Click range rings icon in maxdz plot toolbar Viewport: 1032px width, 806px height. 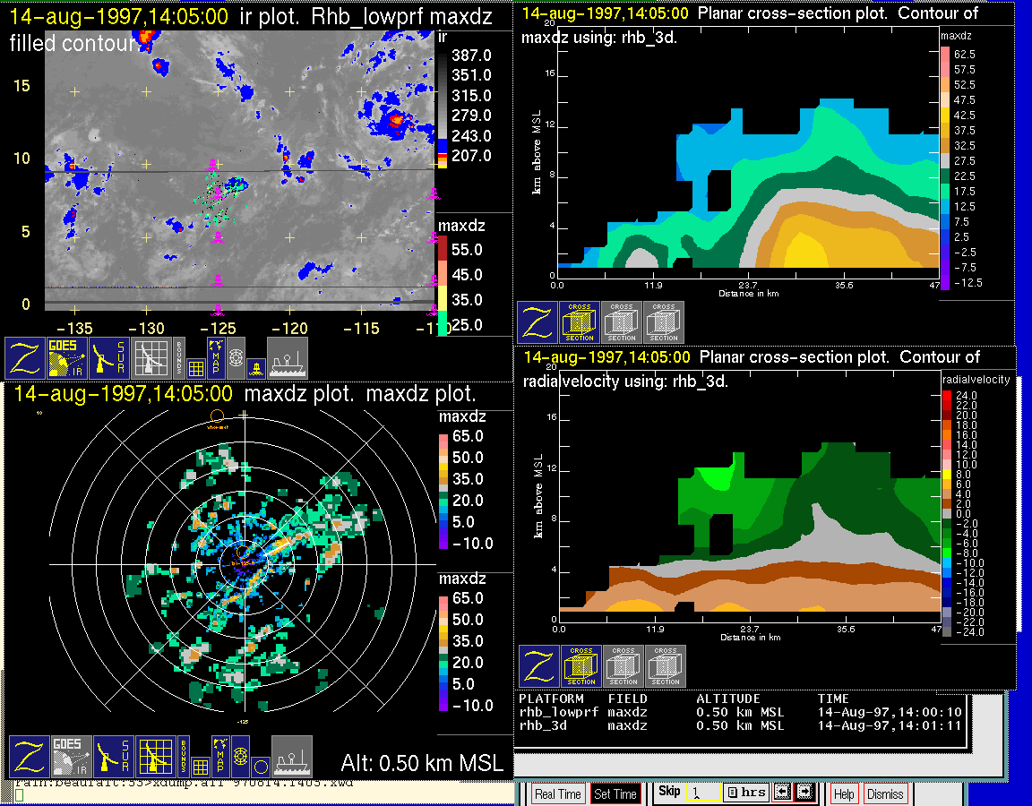pyautogui.click(x=239, y=757)
